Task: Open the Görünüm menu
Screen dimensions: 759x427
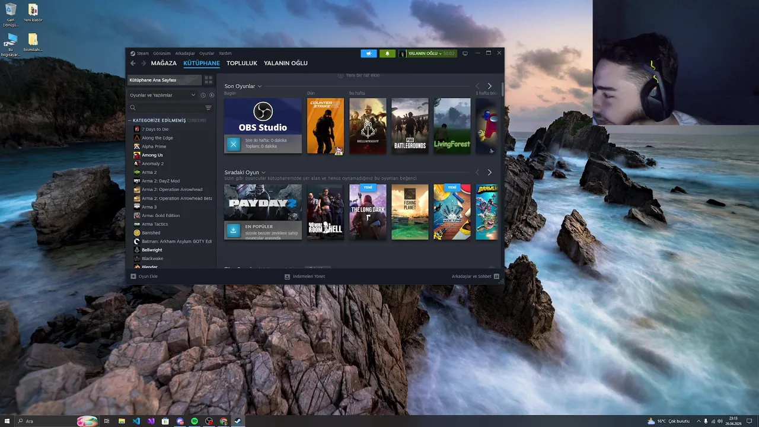Action: 162,53
